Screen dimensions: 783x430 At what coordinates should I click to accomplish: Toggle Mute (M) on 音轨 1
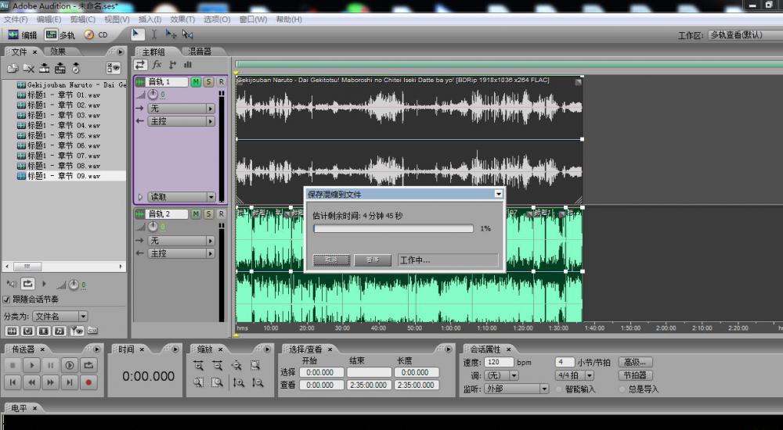pos(196,82)
